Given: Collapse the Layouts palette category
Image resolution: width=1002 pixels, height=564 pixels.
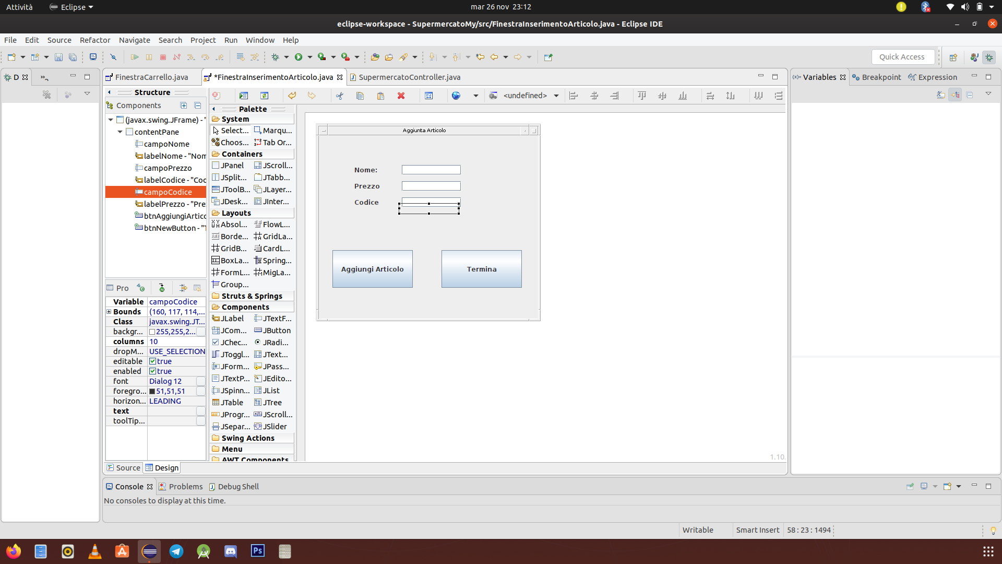Looking at the screenshot, I should [252, 213].
